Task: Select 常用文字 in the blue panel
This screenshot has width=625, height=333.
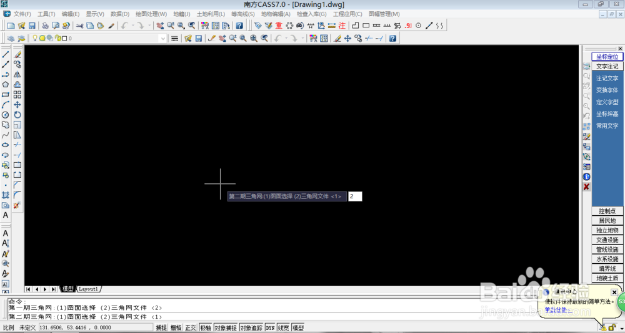Action: [607, 126]
